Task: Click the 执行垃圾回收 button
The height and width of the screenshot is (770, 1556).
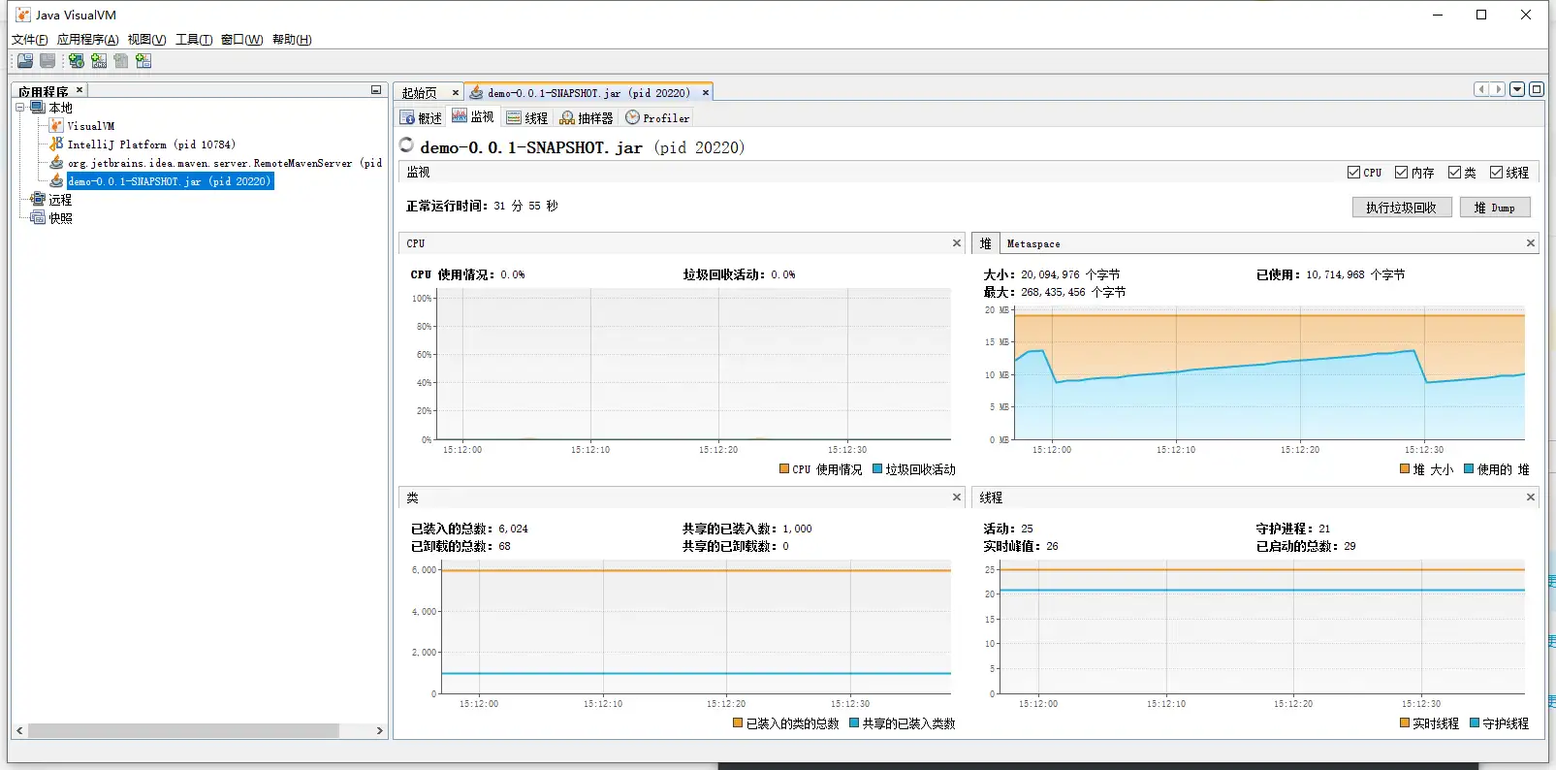Action: (x=1401, y=208)
